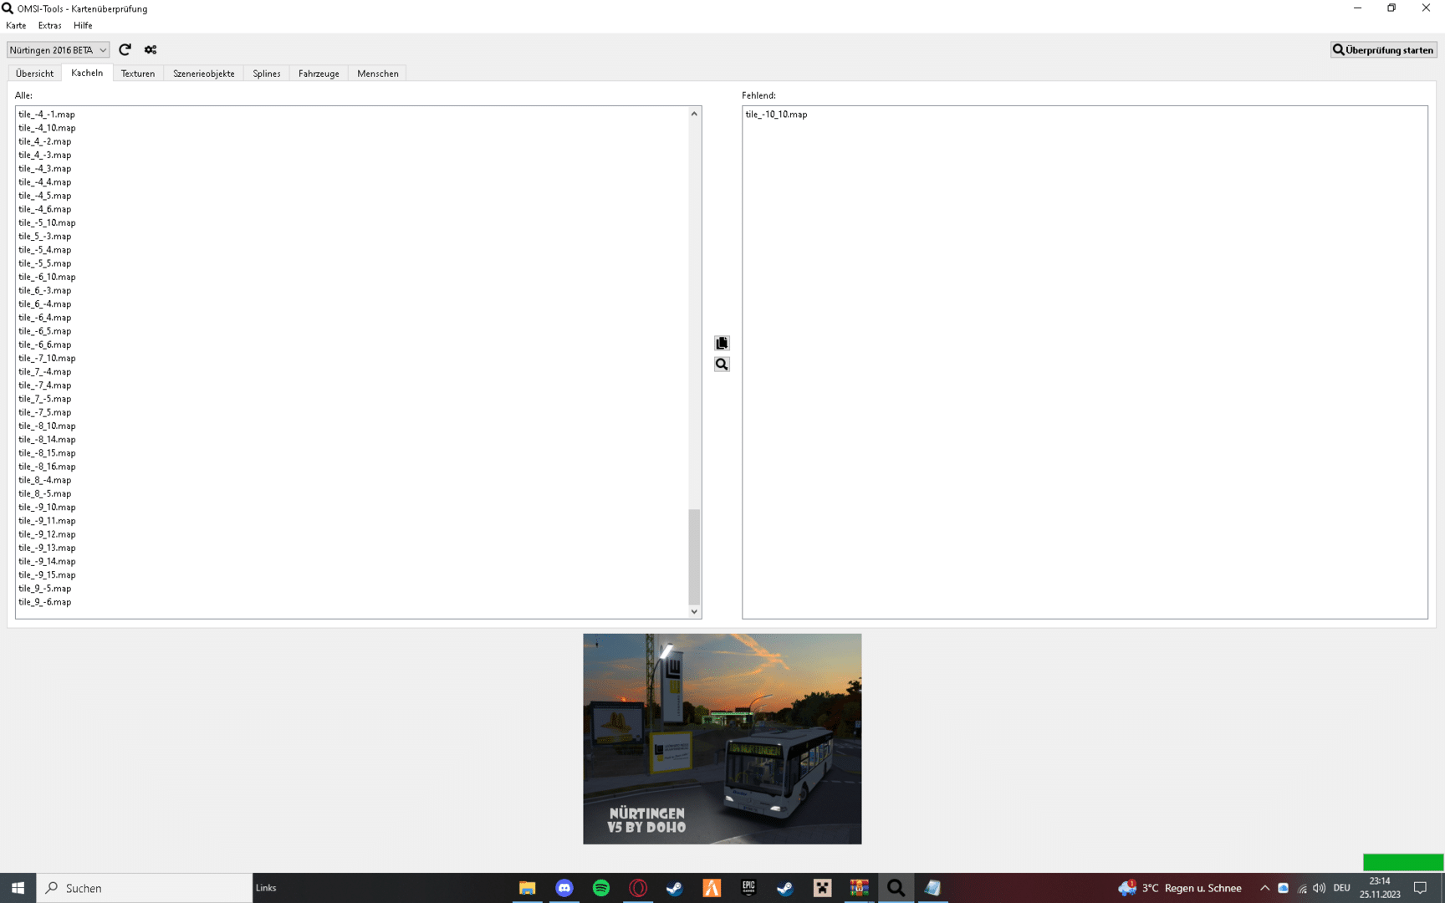Select tile_-10_10.map in the Fehlend list
This screenshot has height=903, width=1445.
[776, 115]
